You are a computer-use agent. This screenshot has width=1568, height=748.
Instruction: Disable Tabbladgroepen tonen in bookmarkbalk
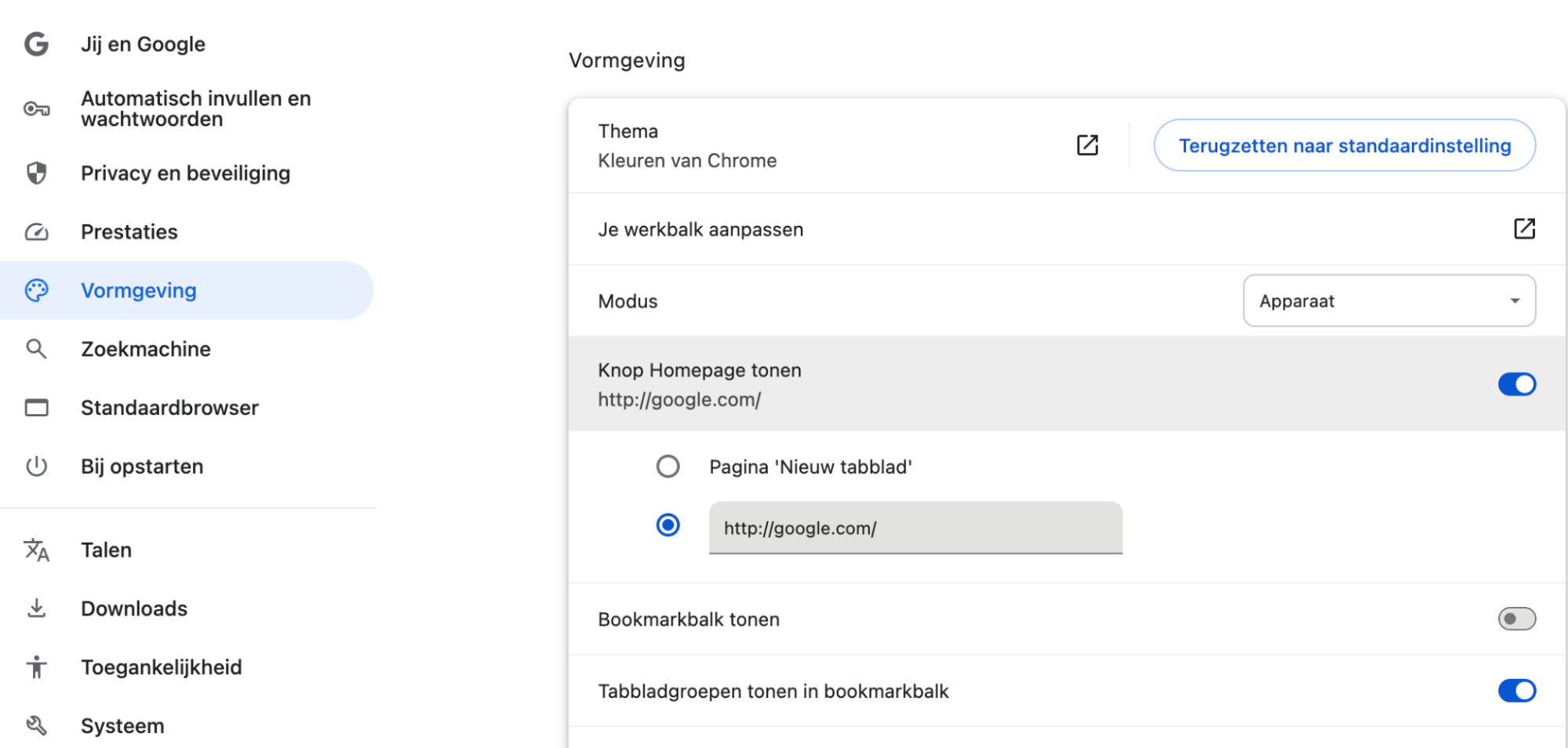tap(1517, 691)
